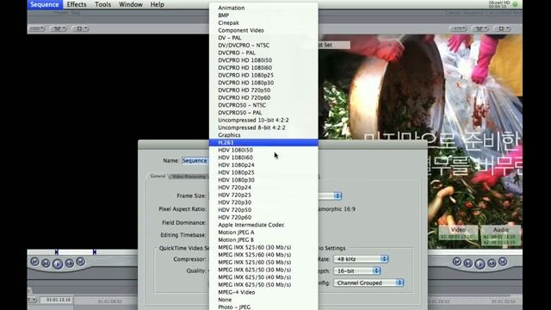Open left Viewer playhead sync pop-up

point(59,28)
